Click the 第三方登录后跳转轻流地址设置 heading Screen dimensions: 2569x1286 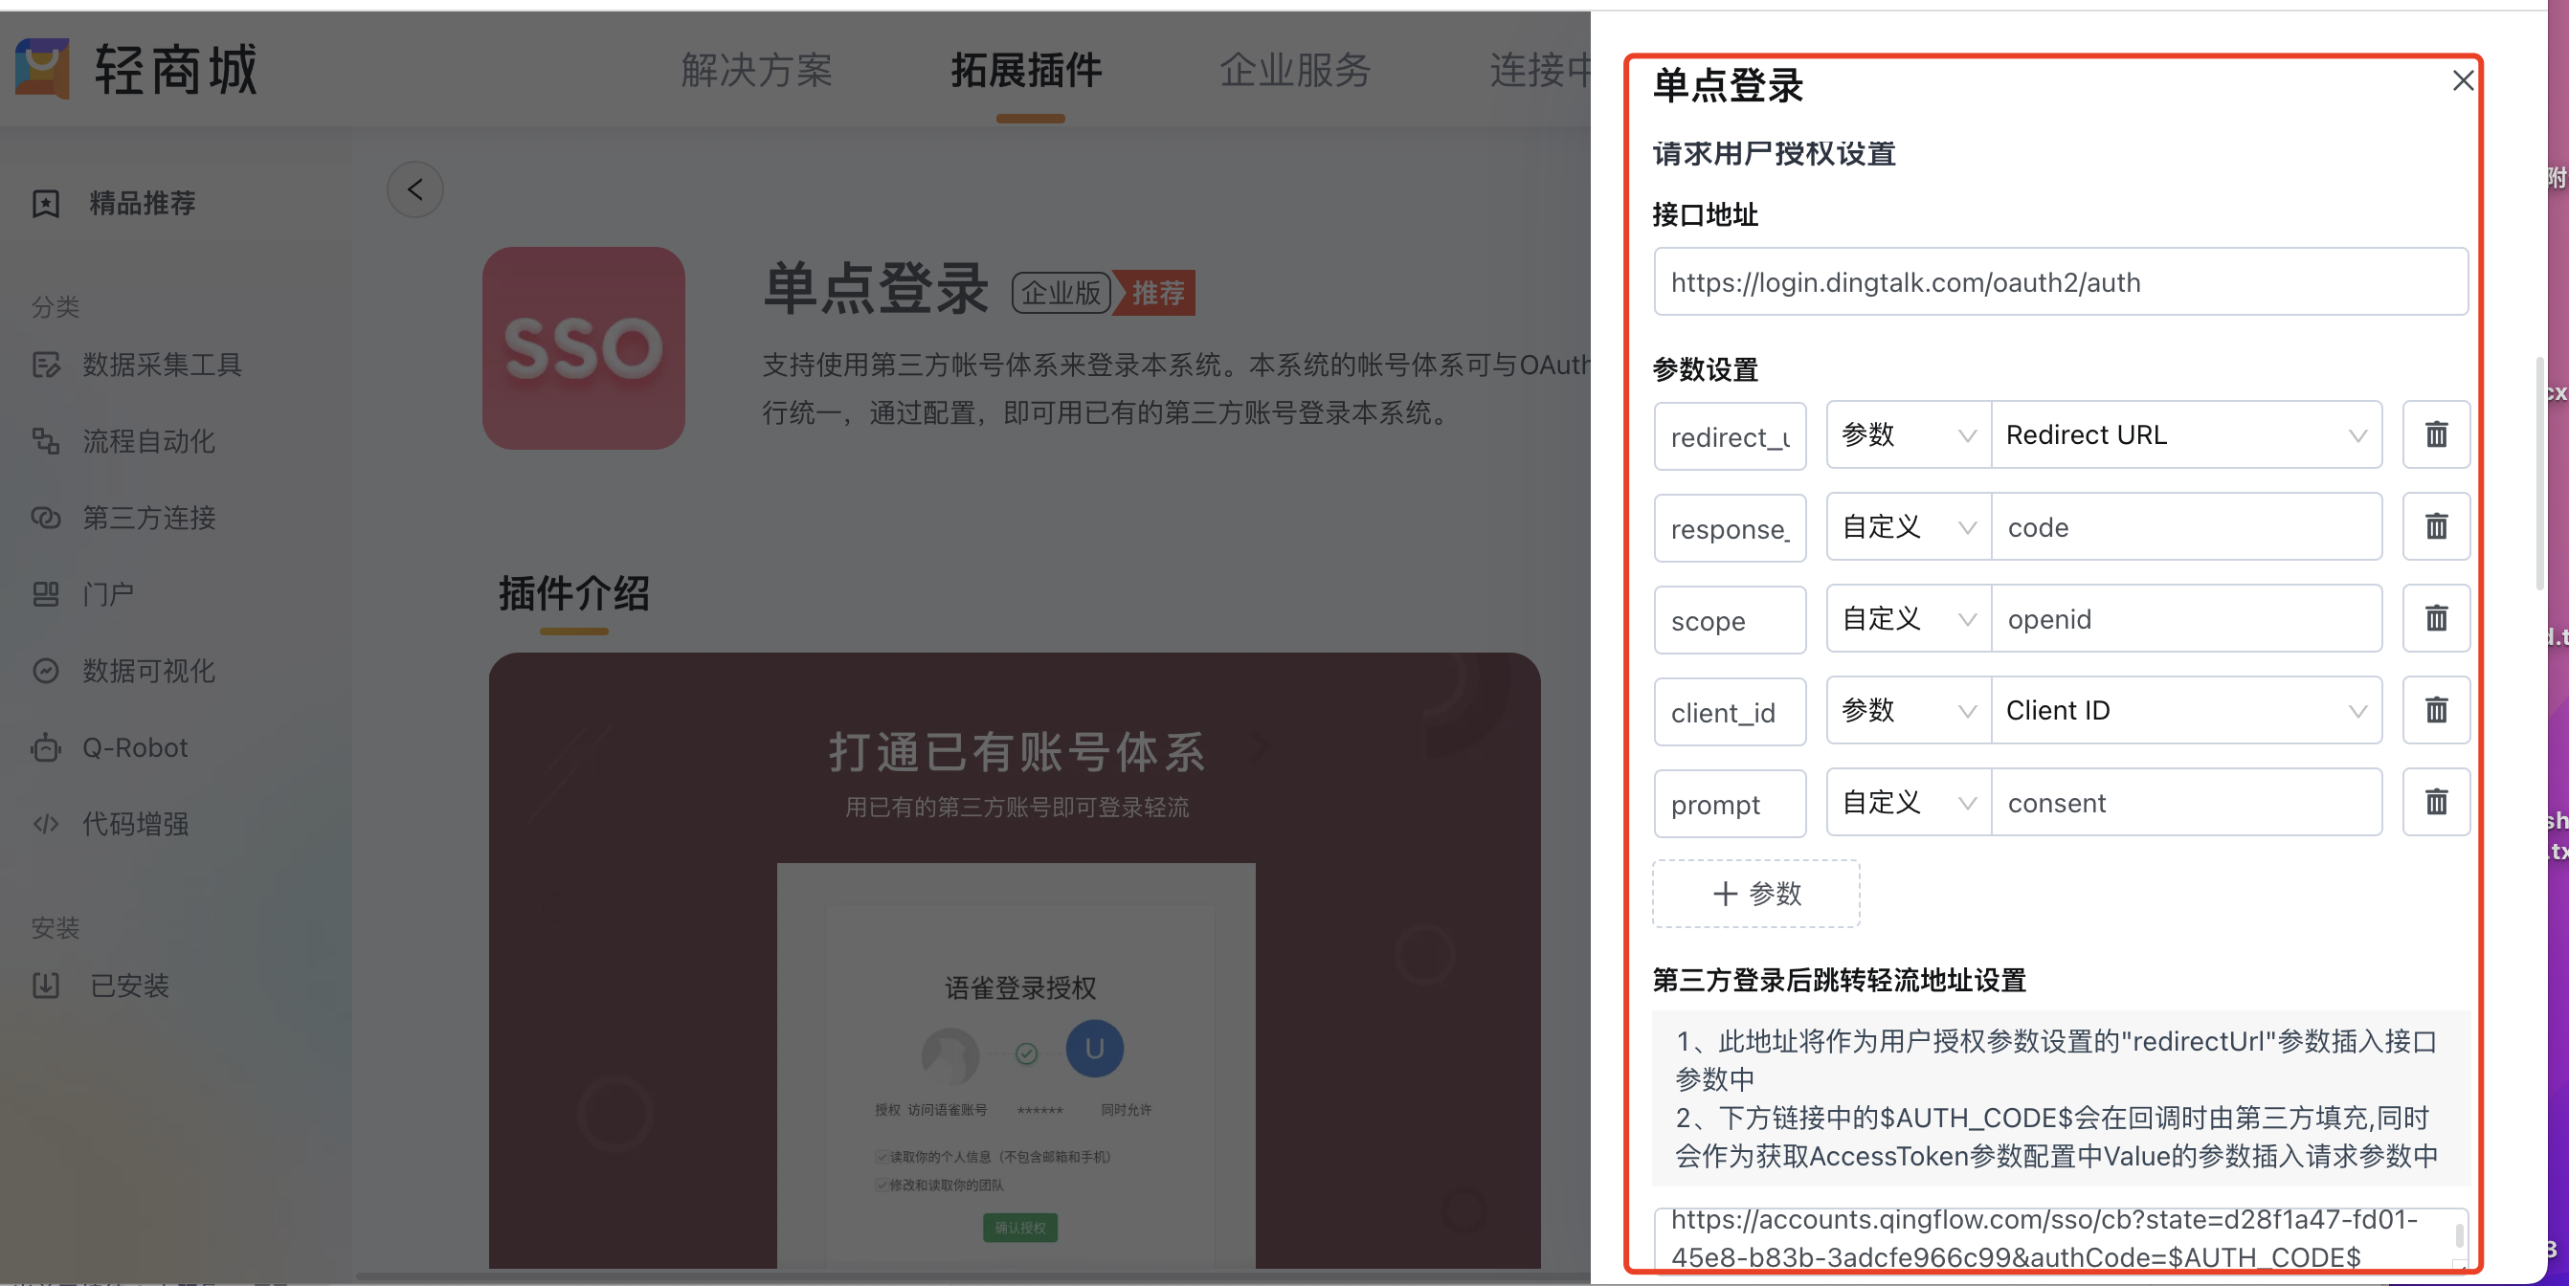click(1839, 980)
